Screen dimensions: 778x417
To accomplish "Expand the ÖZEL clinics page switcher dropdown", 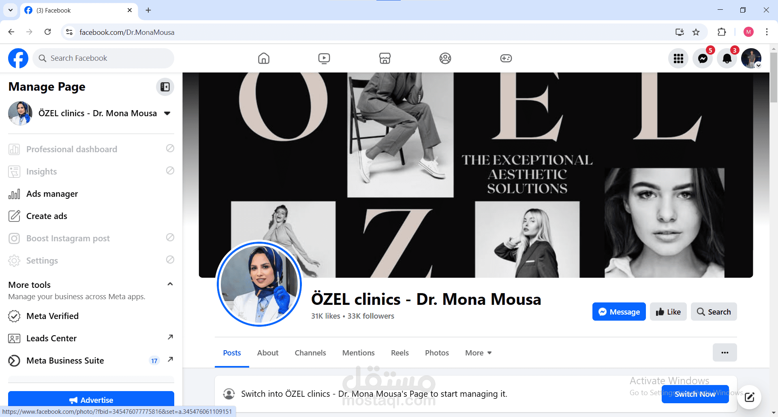I will click(x=167, y=113).
